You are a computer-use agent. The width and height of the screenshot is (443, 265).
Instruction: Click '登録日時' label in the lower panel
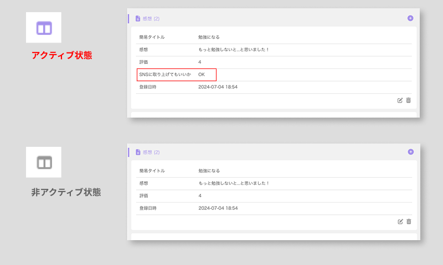(x=148, y=208)
